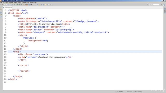The width and height of the screenshot is (166, 93).
Task: Click in the Quick Access search field
Action: 153,5
